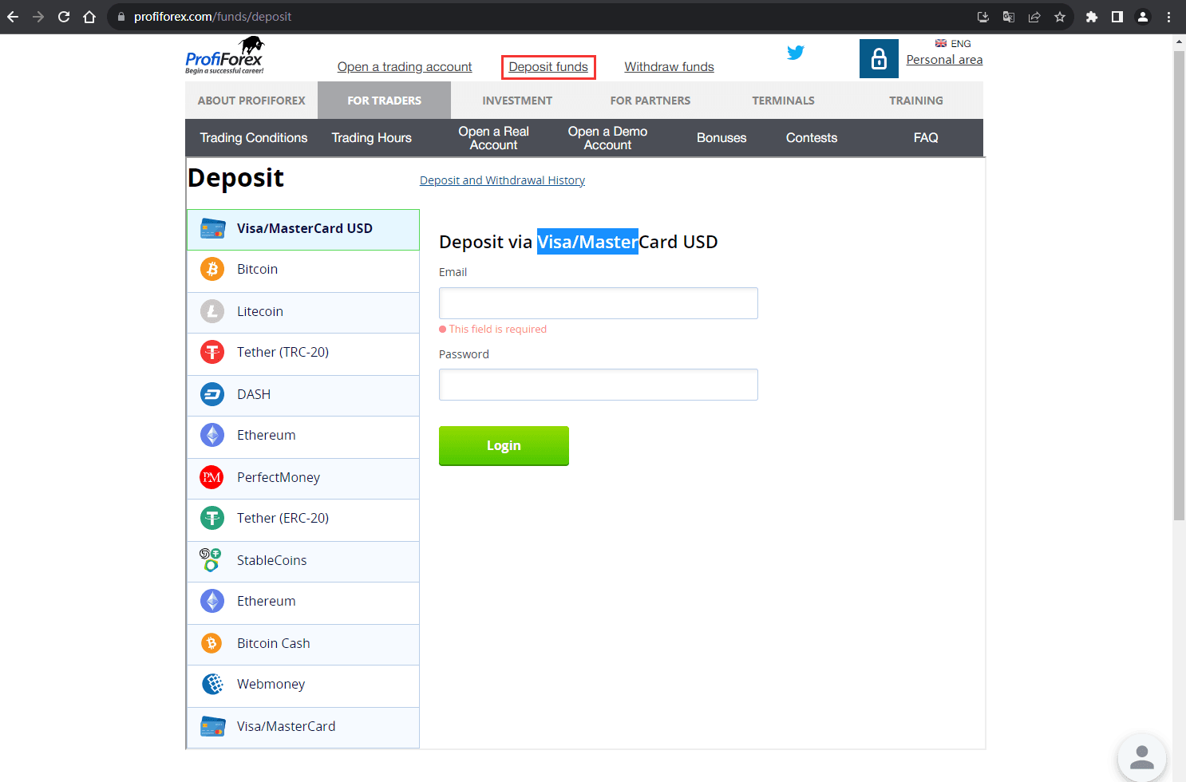1186x782 pixels.
Task: Click the grey Litecoin icon
Action: coord(212,311)
